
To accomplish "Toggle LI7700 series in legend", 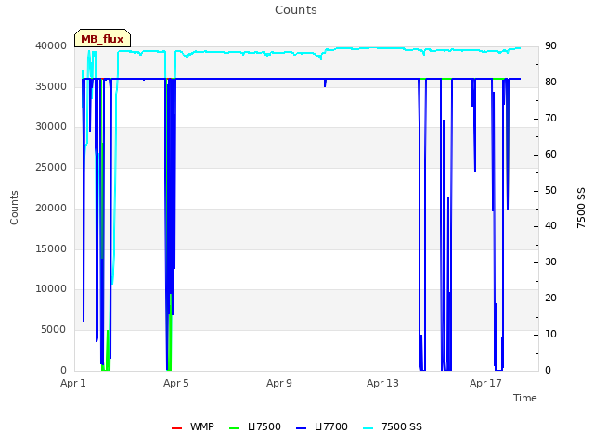I will [x=322, y=426].
